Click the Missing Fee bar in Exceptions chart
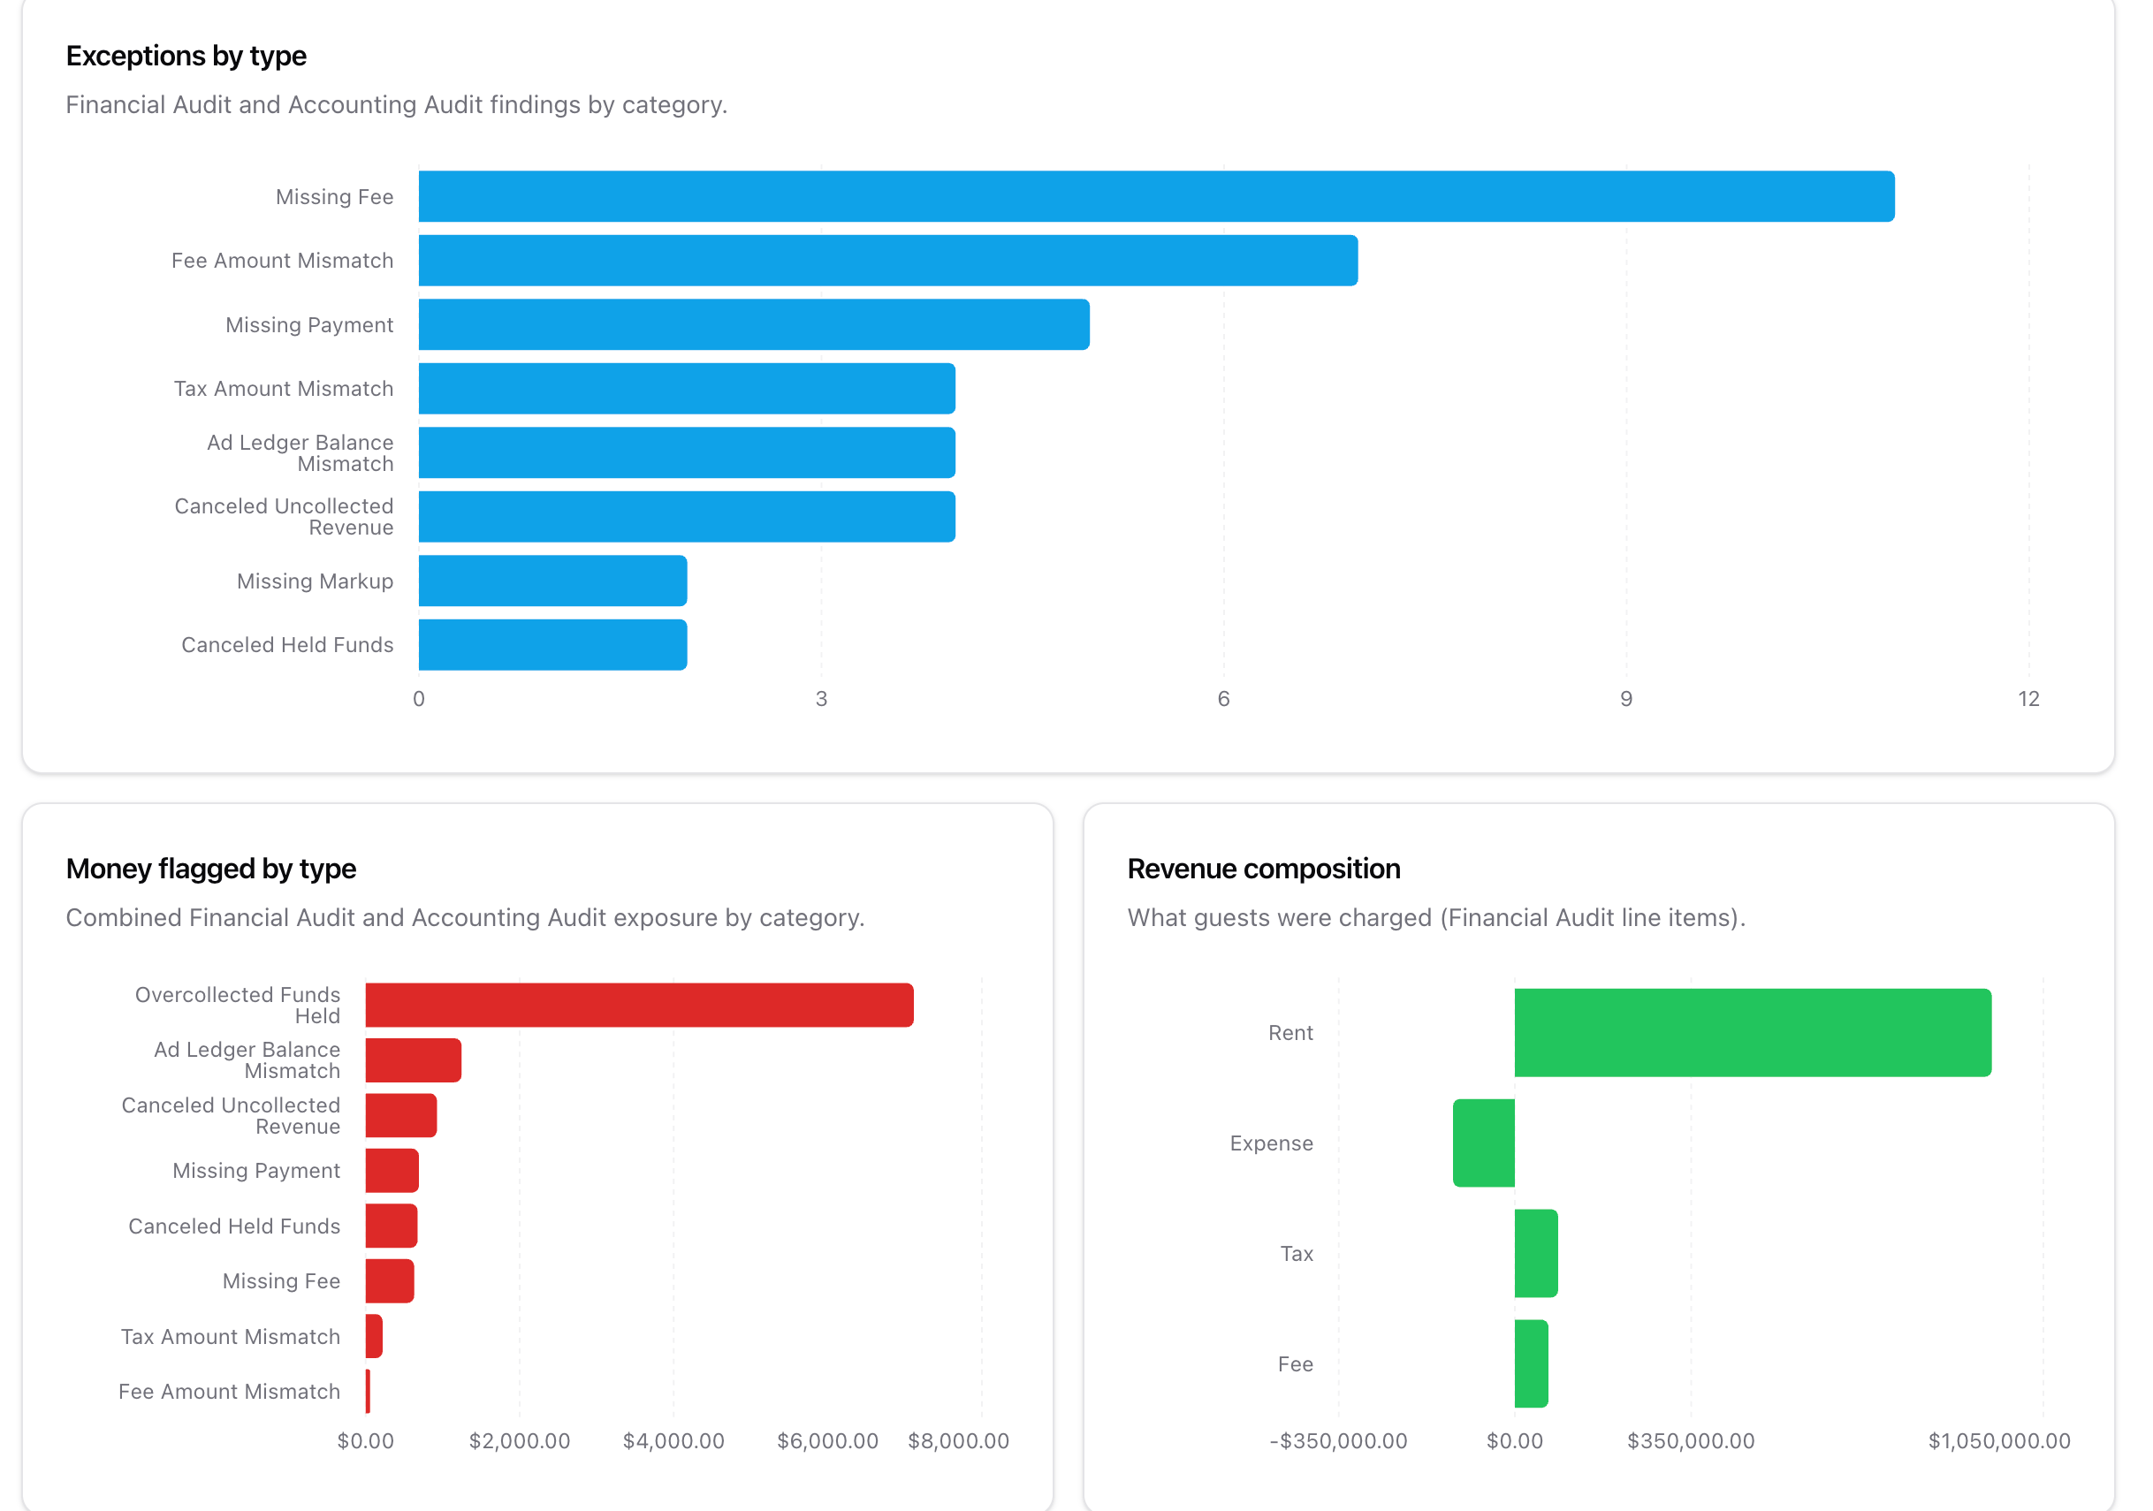This screenshot has width=2153, height=1511. tap(1156, 197)
